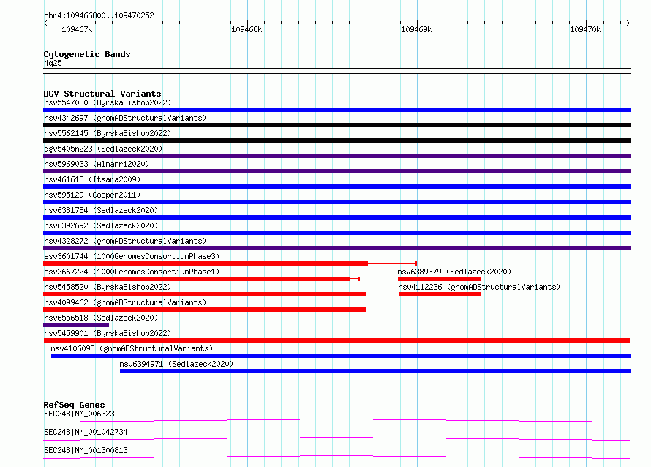Image resolution: width=651 pixels, height=467 pixels.
Task: Click the 109470k ruler tick label
Action: [585, 29]
